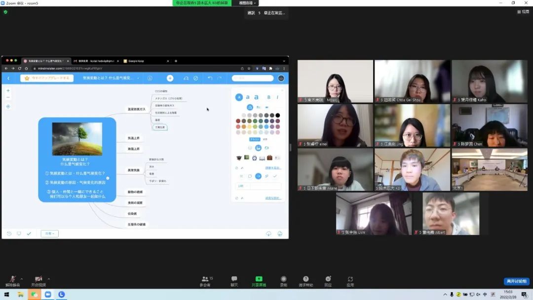Switch to the Google Keep browser tab
The height and width of the screenshot is (300, 533).
(143, 61)
